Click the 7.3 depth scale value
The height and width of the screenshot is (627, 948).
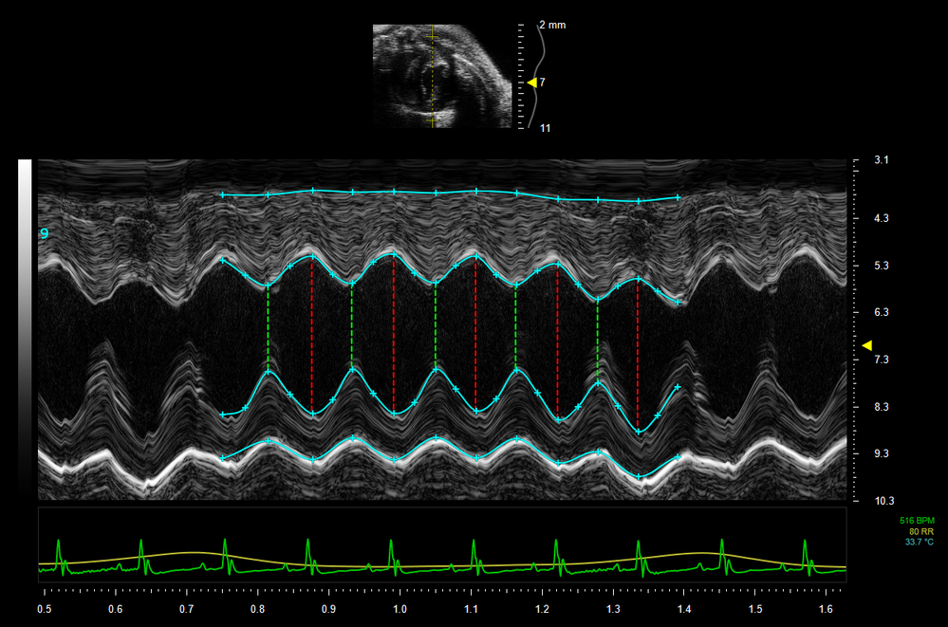882,360
